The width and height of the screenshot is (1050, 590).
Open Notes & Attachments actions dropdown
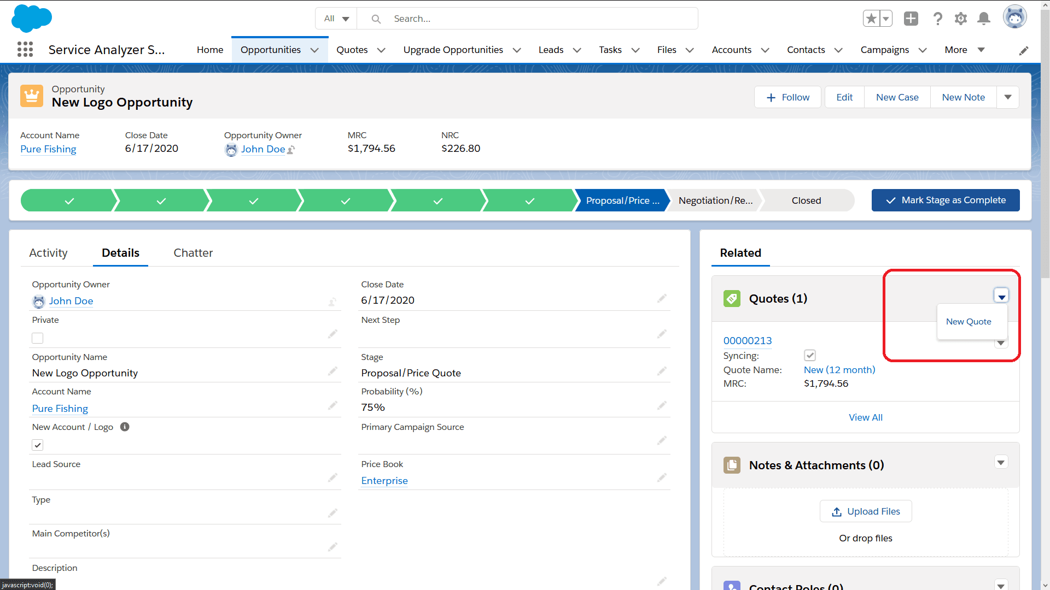coord(1001,463)
